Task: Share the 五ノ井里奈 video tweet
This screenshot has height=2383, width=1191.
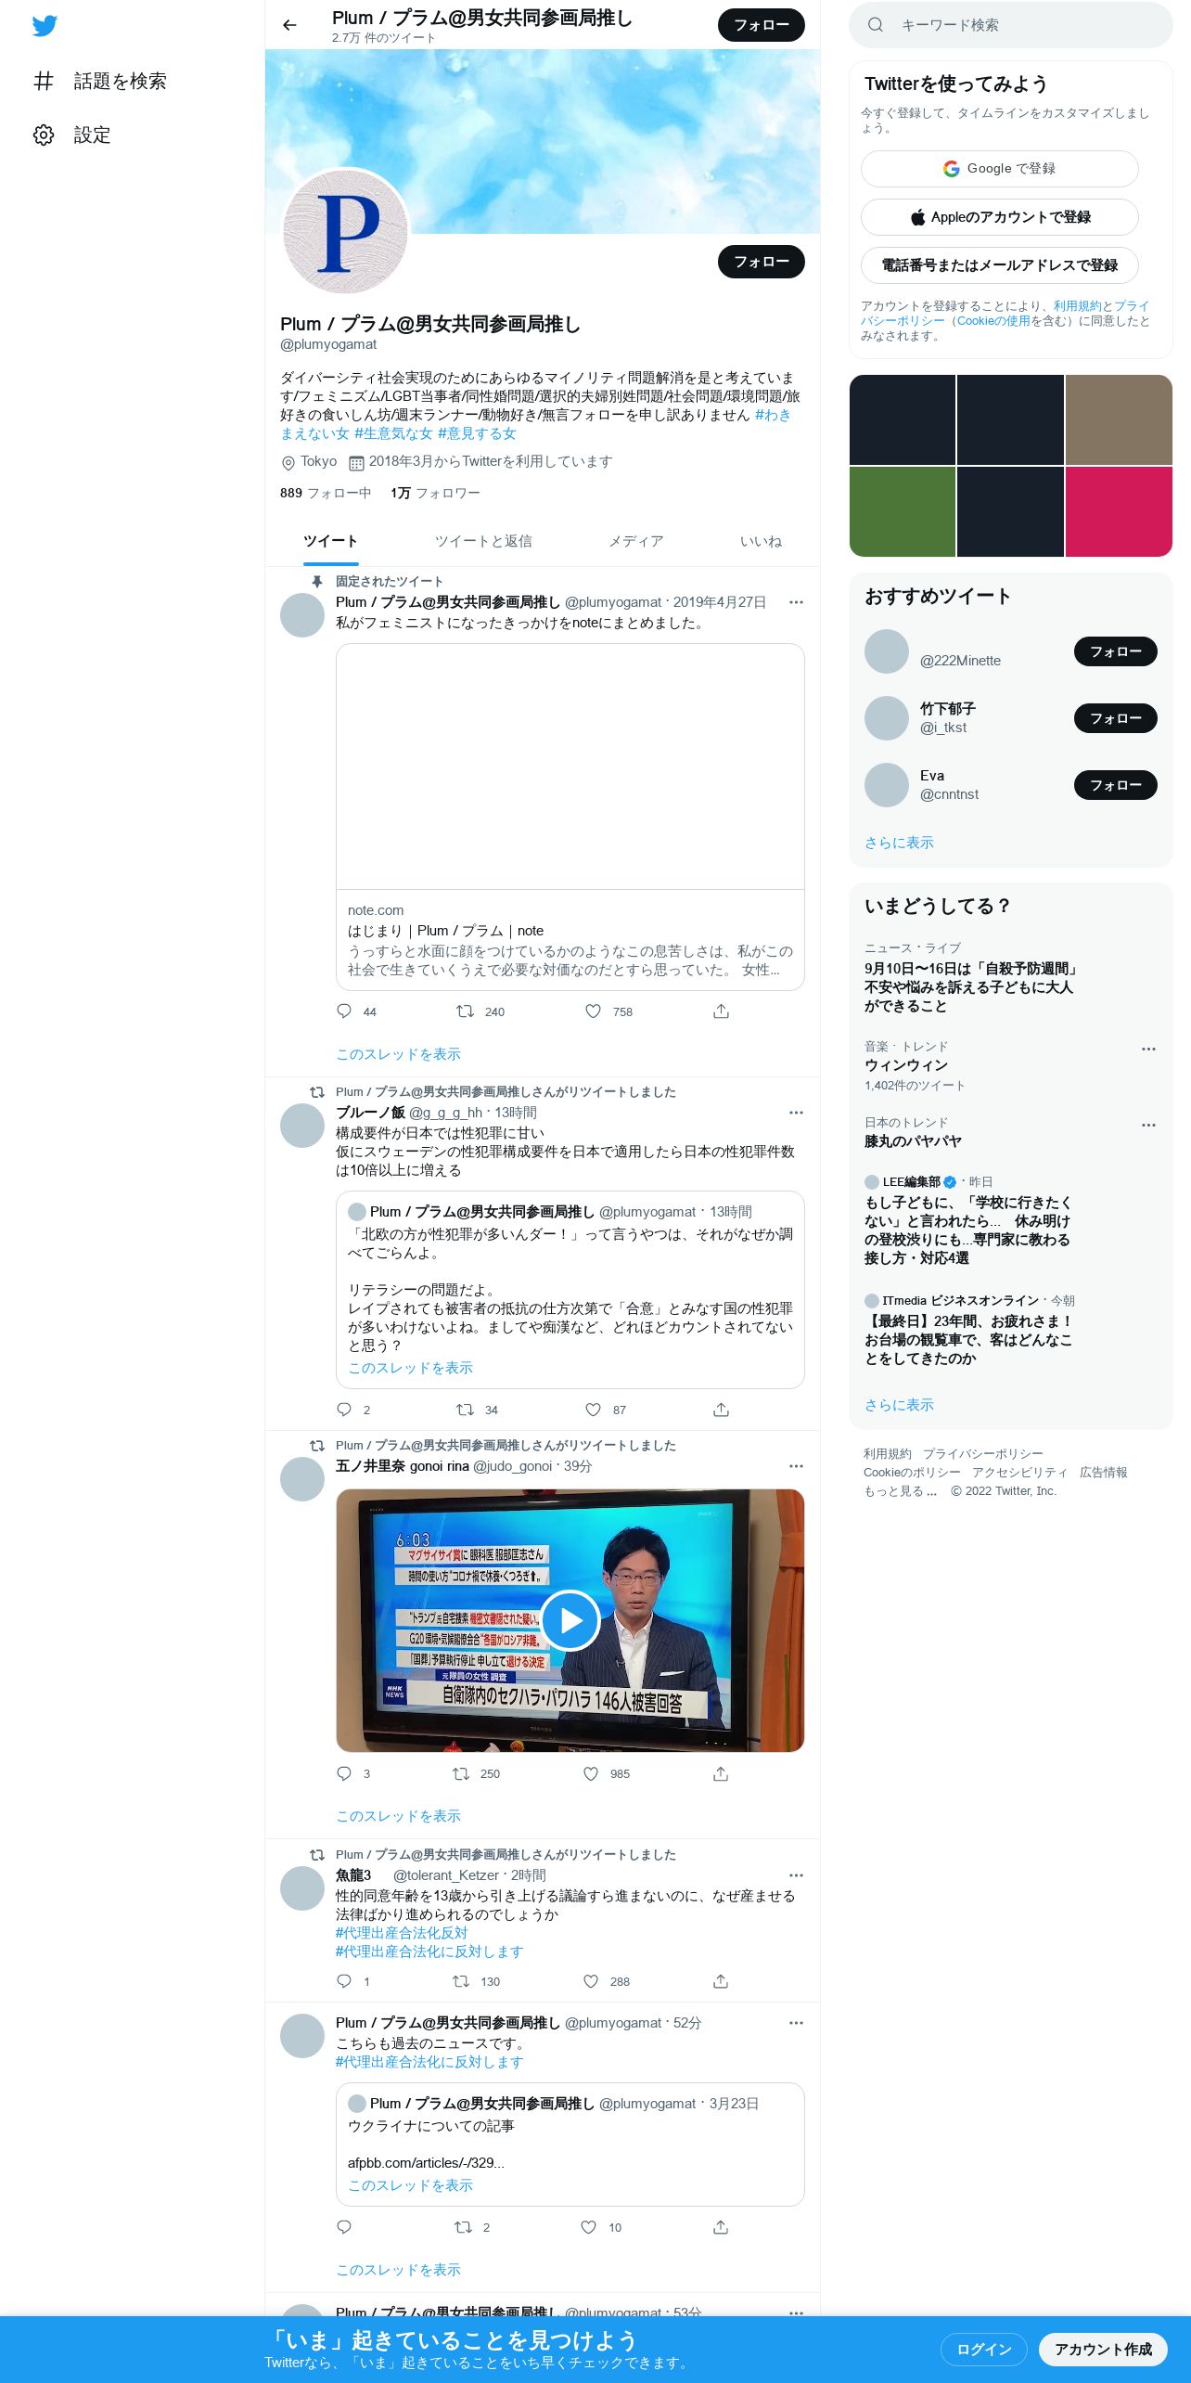Action: (721, 1773)
